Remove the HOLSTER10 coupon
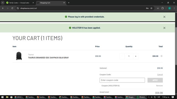 point(159,86)
